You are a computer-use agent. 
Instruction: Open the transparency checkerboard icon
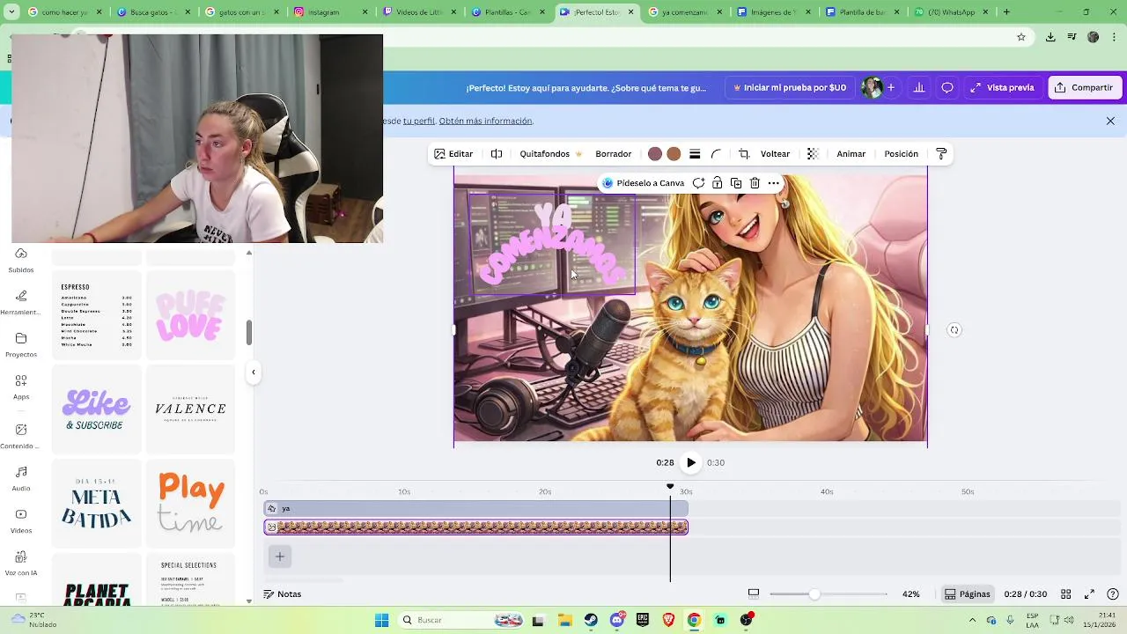click(813, 154)
